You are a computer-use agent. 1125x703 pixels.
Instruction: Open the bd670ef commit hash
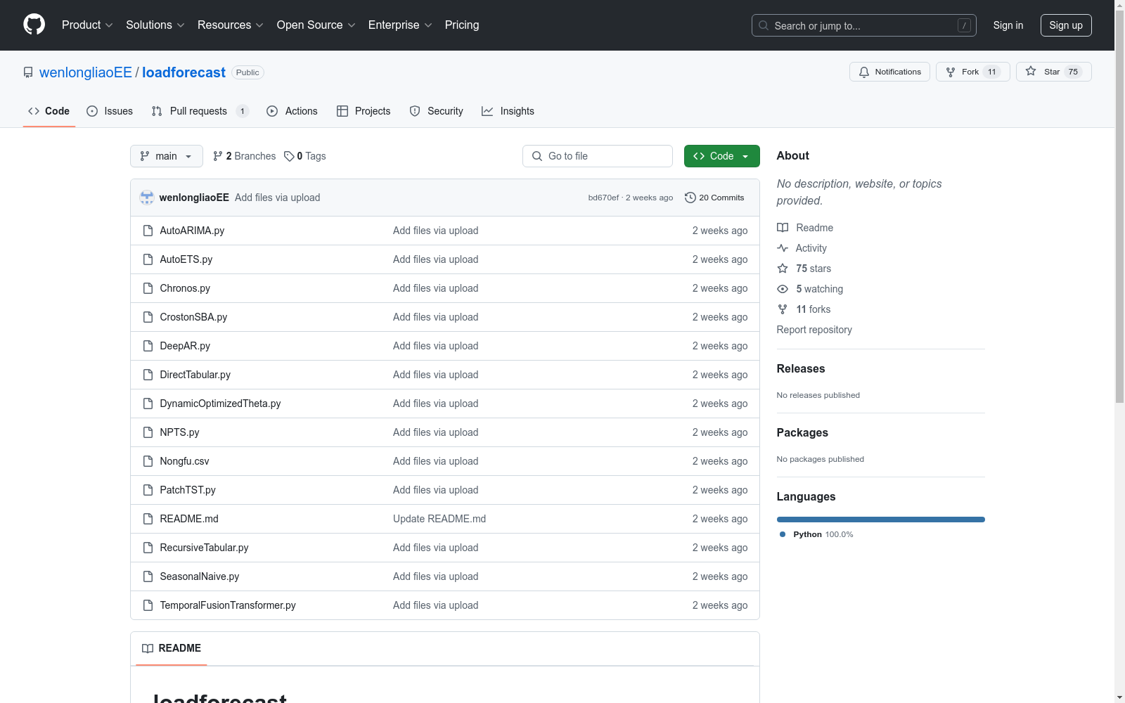tap(603, 198)
